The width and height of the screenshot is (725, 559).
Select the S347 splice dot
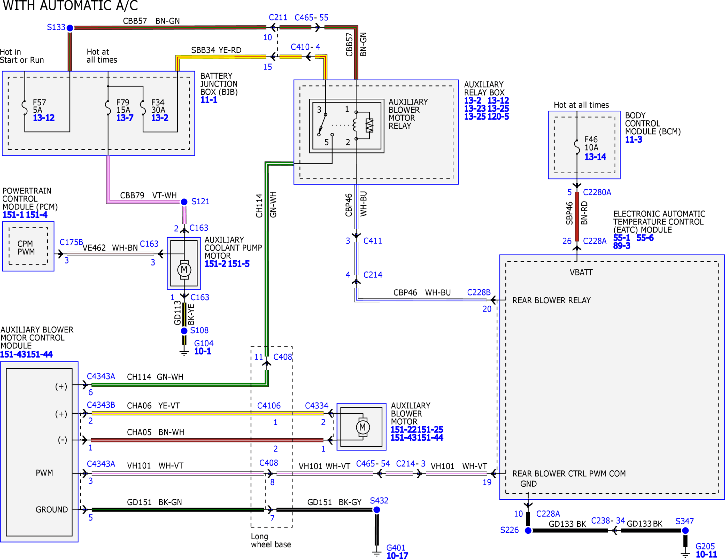coord(686,531)
